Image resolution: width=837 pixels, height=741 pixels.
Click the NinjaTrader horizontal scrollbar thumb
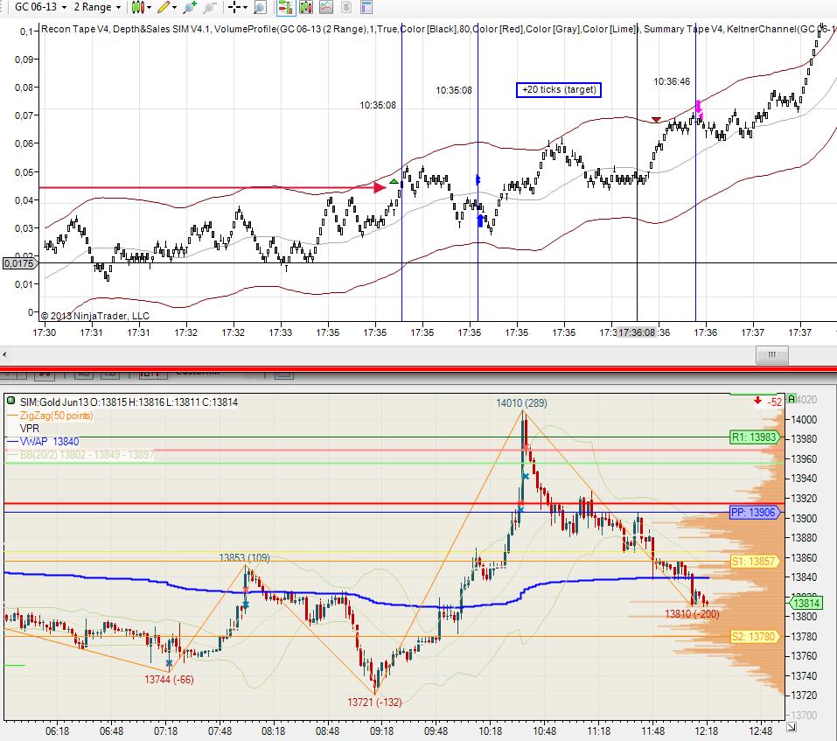(x=772, y=354)
